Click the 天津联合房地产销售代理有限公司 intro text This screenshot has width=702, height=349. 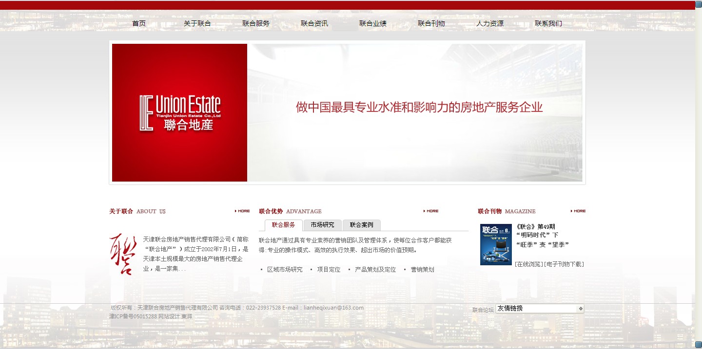pos(195,254)
